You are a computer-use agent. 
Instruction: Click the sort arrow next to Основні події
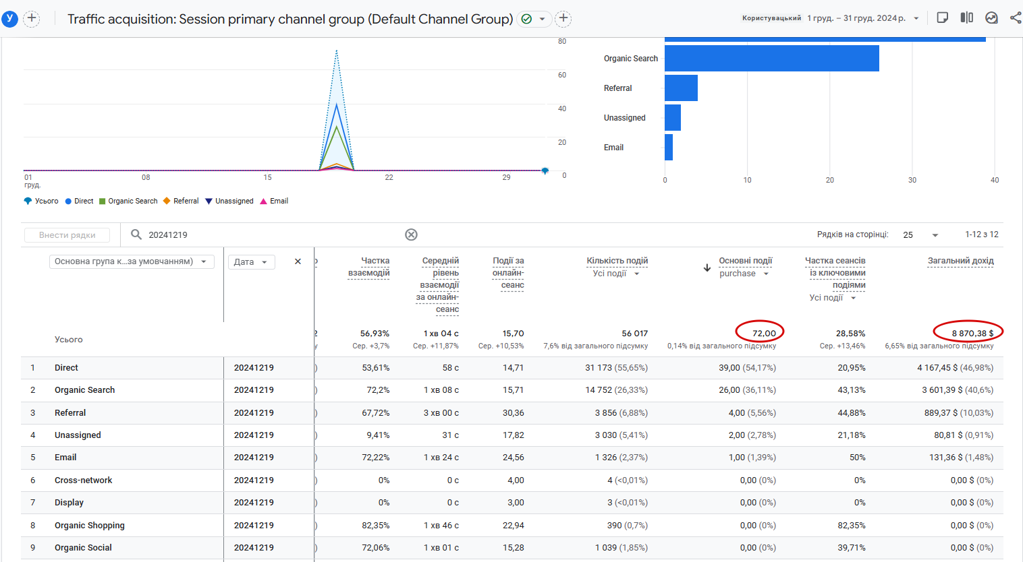[x=707, y=268]
